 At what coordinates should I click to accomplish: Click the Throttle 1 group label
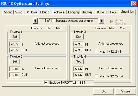click(x=16, y=32)
